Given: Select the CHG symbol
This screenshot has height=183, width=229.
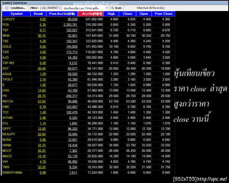Looking at the screenshot, I should (x=6, y=90).
